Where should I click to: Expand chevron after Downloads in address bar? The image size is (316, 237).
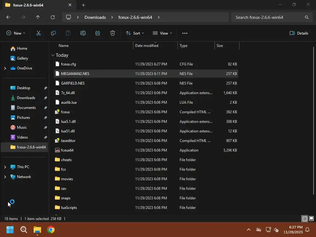point(112,17)
